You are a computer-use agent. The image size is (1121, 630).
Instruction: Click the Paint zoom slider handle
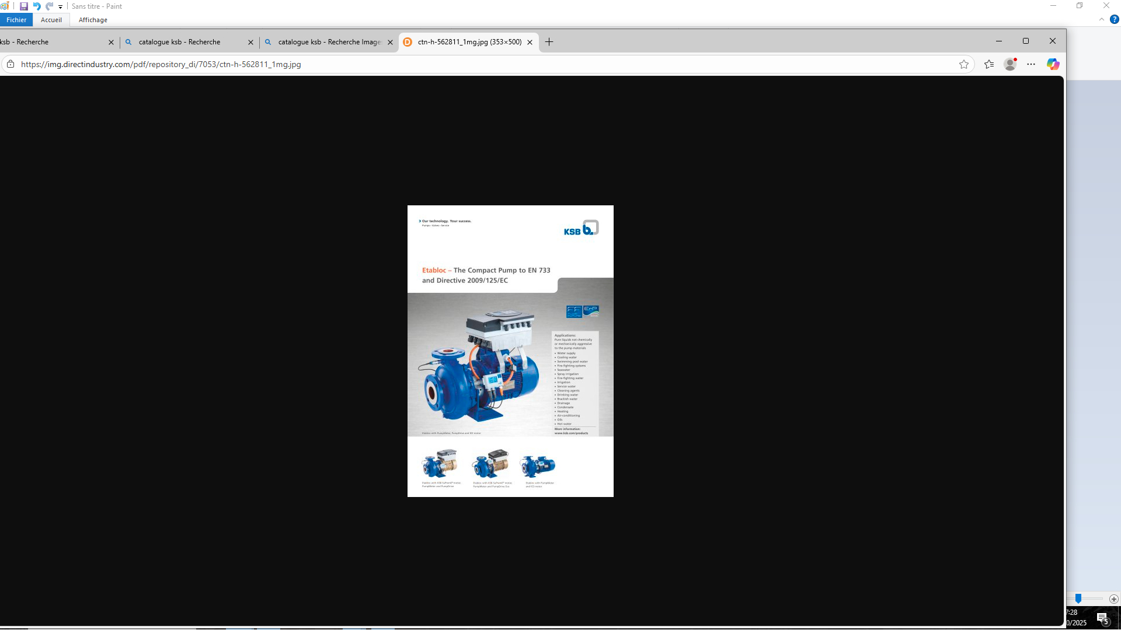click(x=1078, y=598)
